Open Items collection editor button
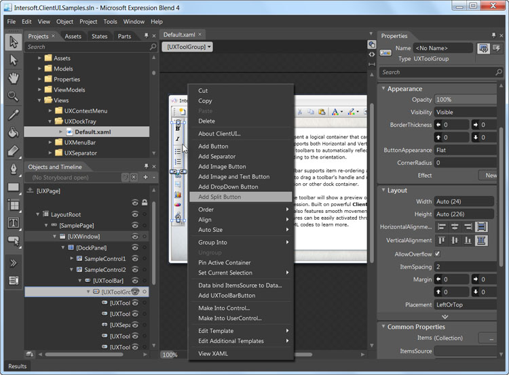 488,338
